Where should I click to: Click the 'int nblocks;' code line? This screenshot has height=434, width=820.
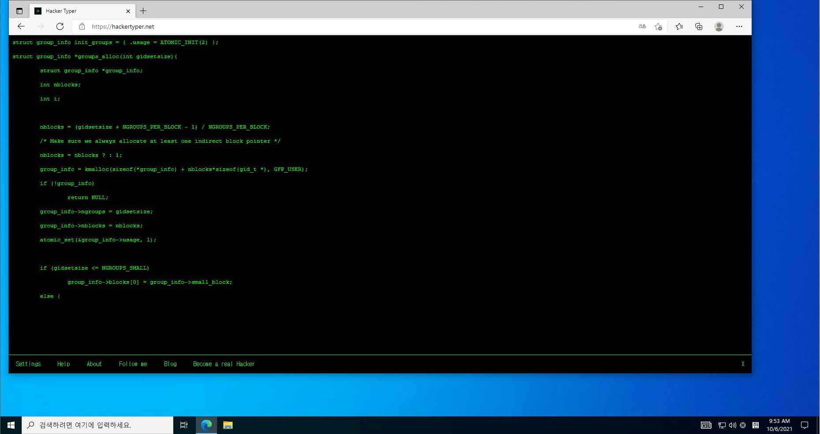click(60, 85)
